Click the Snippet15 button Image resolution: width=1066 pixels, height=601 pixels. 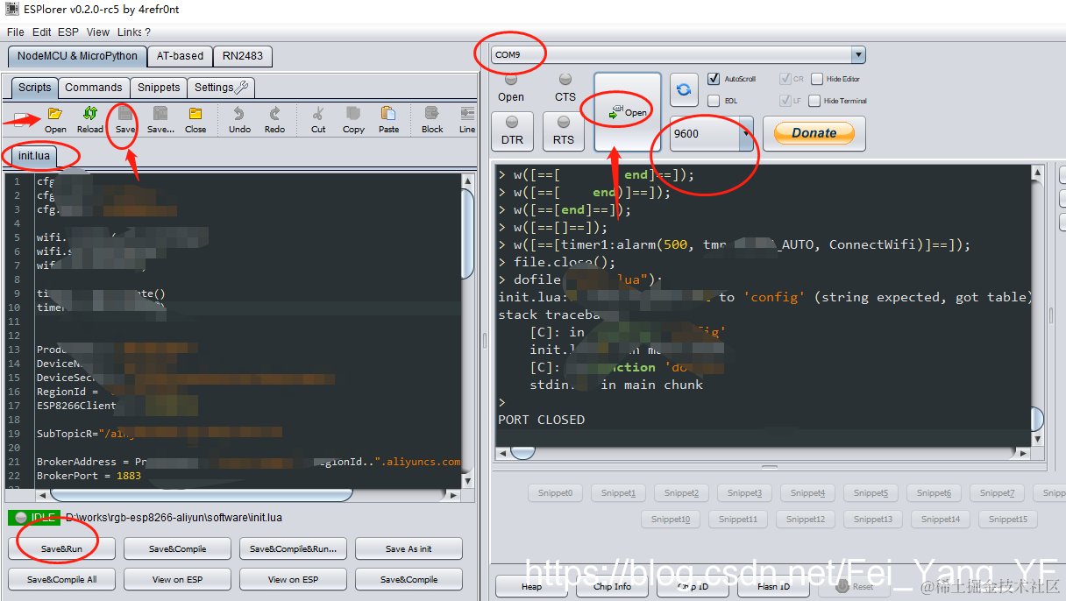click(x=1007, y=520)
